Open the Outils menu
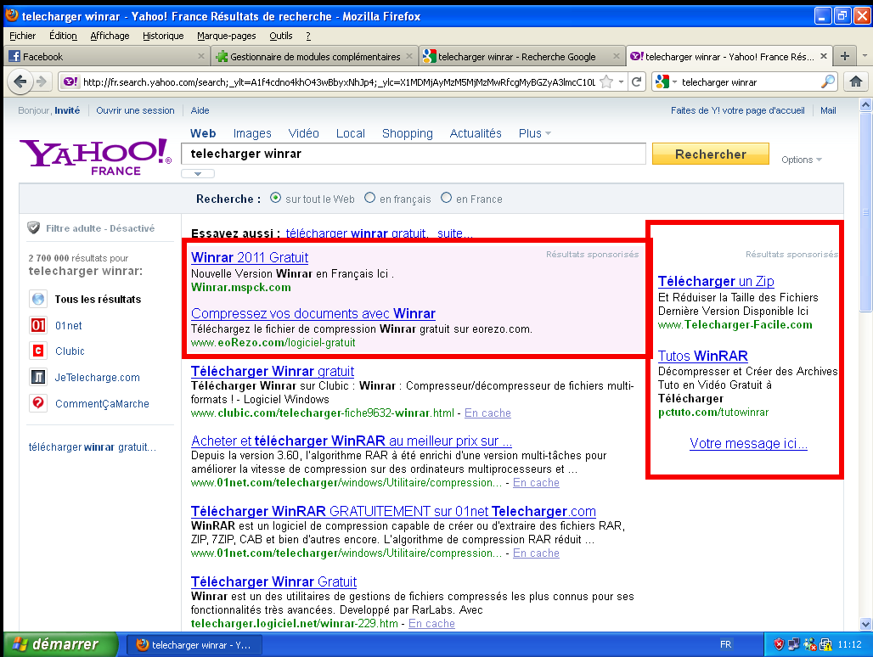Viewport: 873px width, 657px height. tap(280, 36)
